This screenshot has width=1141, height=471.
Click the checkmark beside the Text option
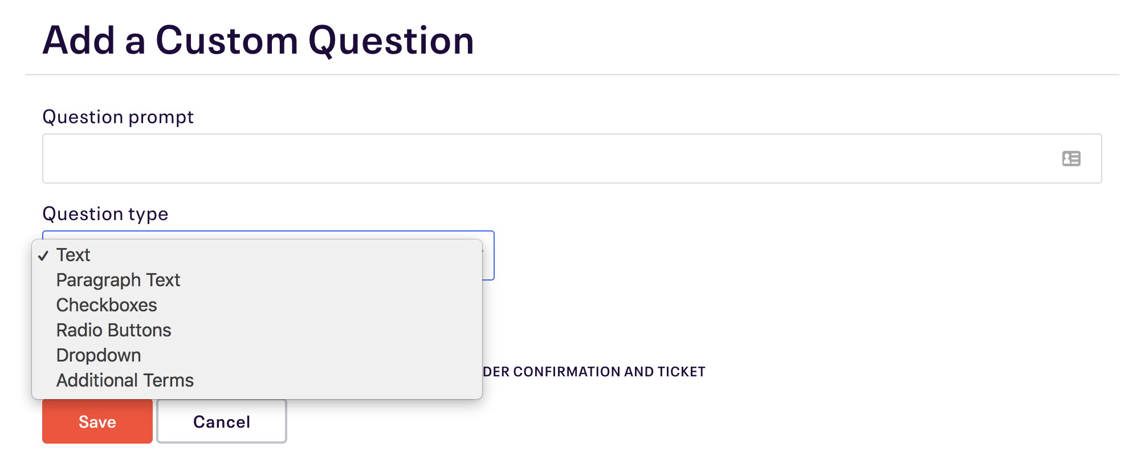coord(43,256)
